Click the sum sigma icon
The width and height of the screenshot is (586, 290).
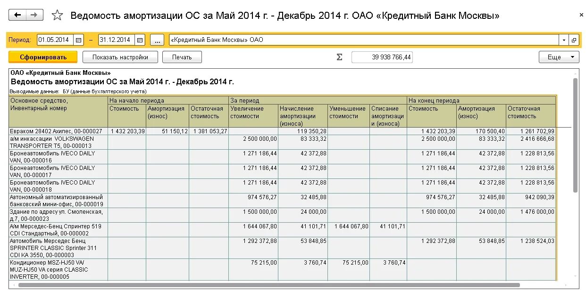(339, 57)
